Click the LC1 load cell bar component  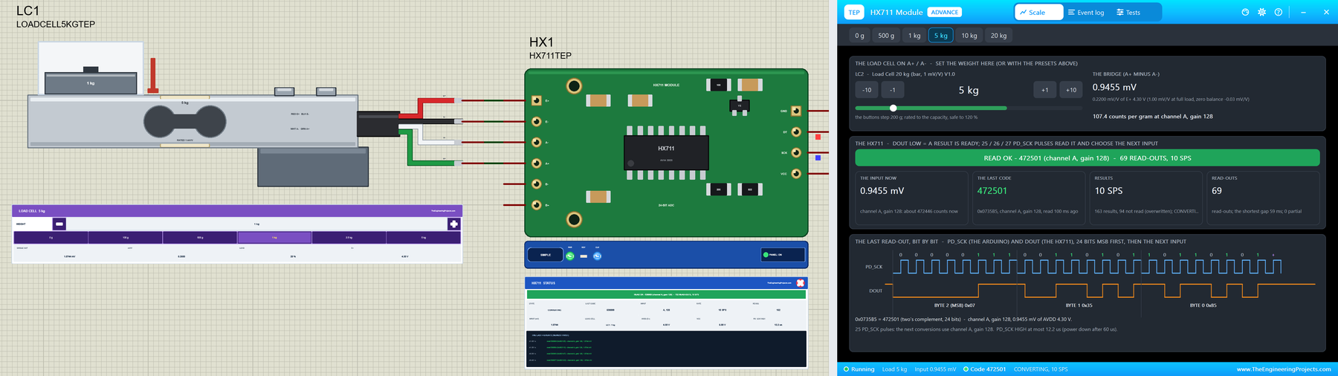pos(193,120)
